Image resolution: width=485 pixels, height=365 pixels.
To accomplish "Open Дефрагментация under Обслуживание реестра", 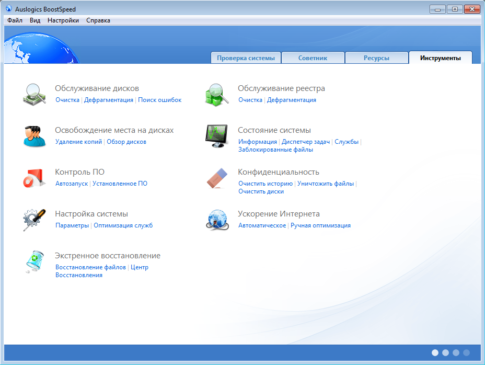I will 292,100.
